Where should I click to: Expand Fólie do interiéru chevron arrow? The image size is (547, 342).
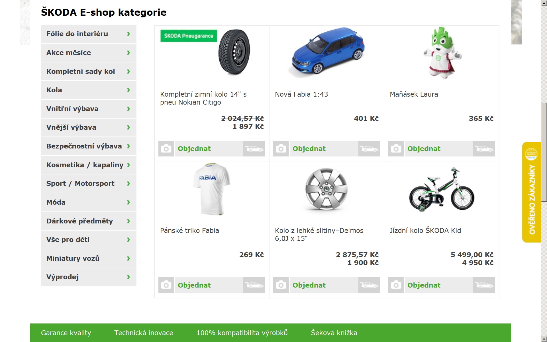coord(128,34)
